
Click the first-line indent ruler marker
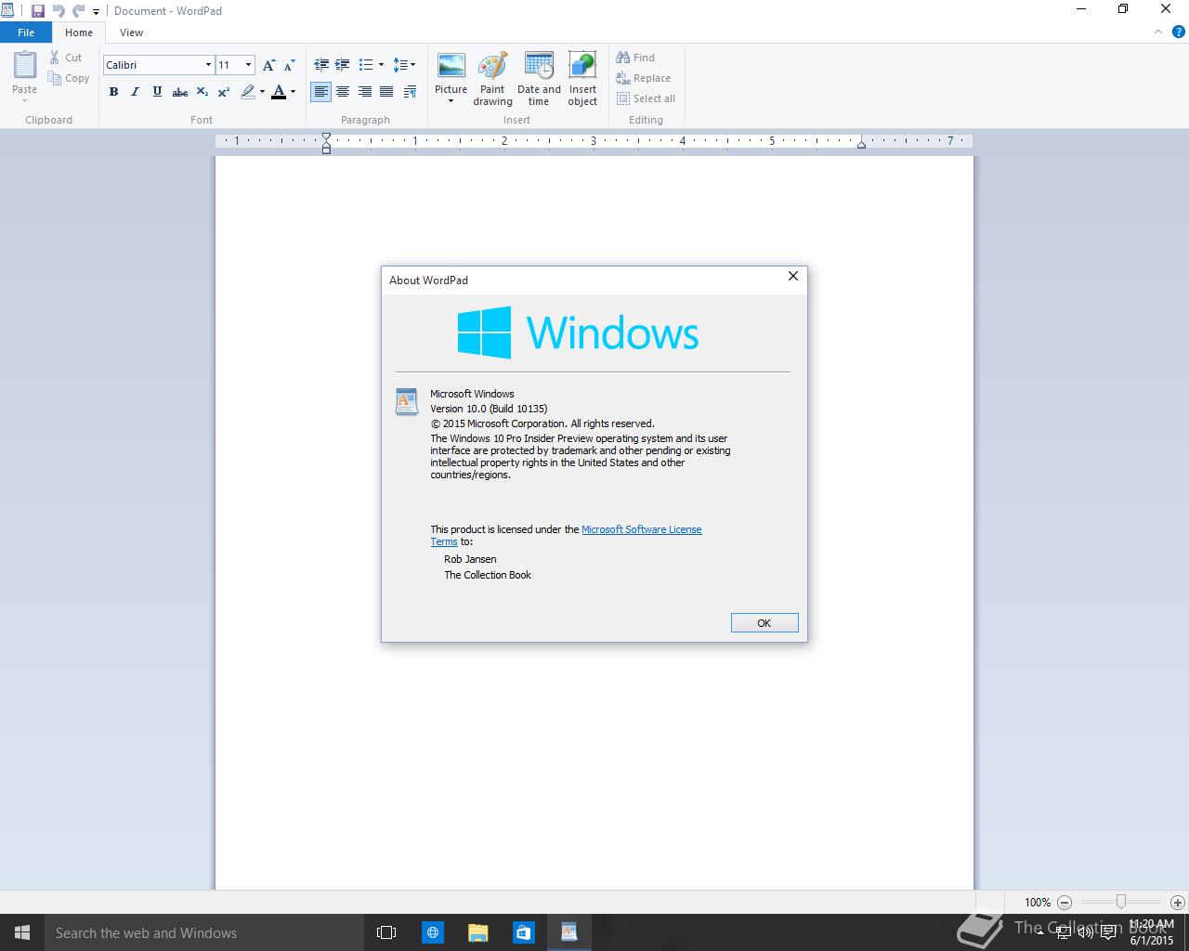click(x=326, y=137)
